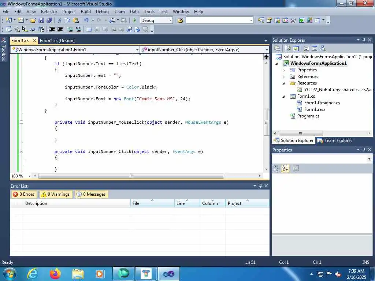Toggle Show All Files in Solution Explorer
Image resolution: width=375 pixels, height=281 pixels.
click(x=288, y=49)
